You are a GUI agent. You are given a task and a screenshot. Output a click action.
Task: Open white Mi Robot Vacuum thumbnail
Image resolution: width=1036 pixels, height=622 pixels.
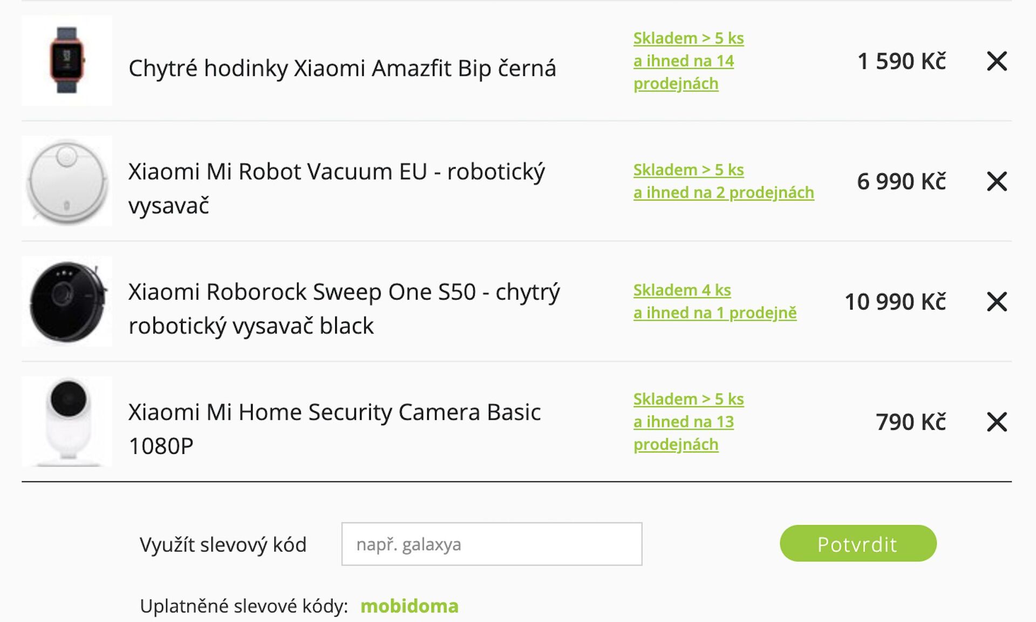[x=67, y=181]
